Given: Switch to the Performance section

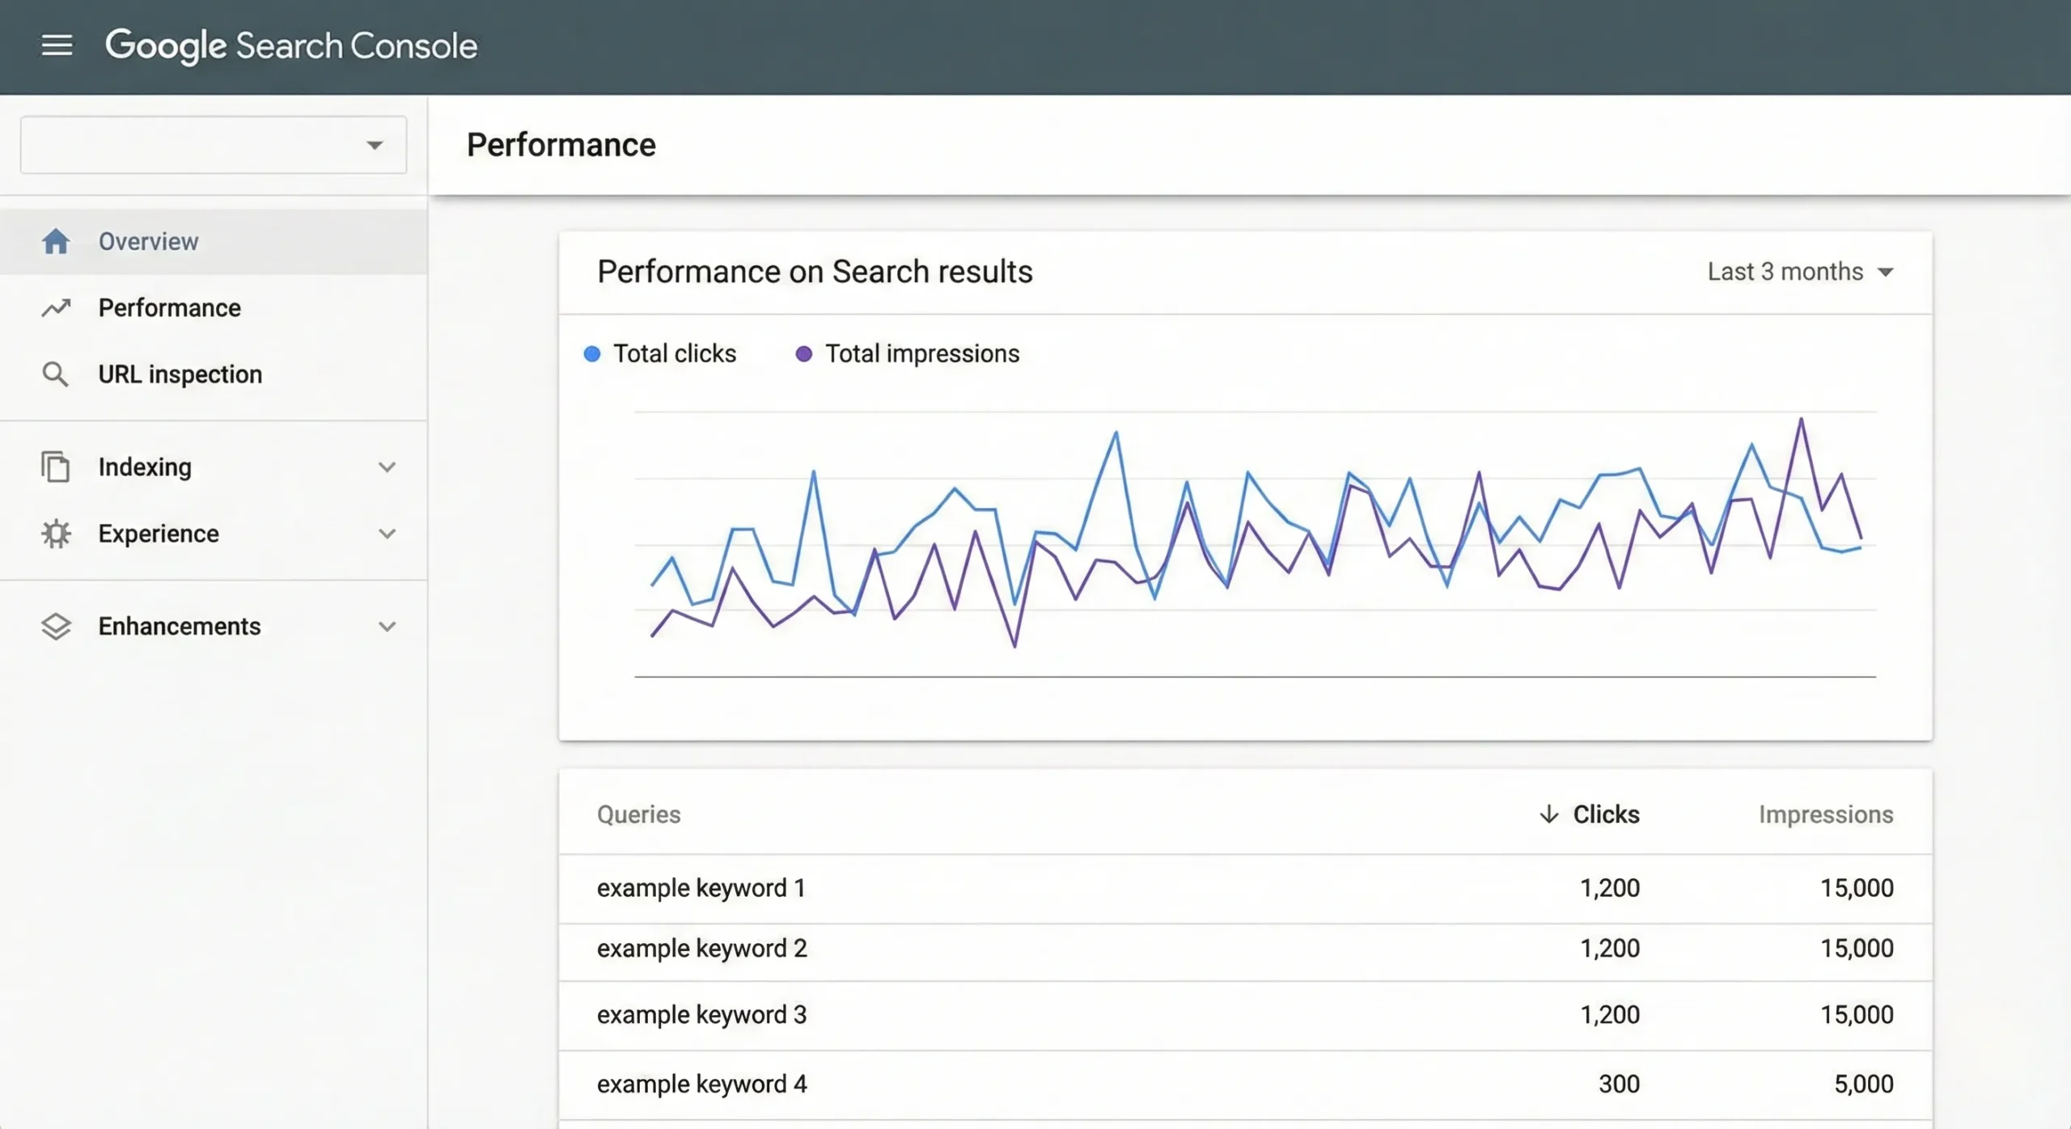Looking at the screenshot, I should [x=169, y=307].
